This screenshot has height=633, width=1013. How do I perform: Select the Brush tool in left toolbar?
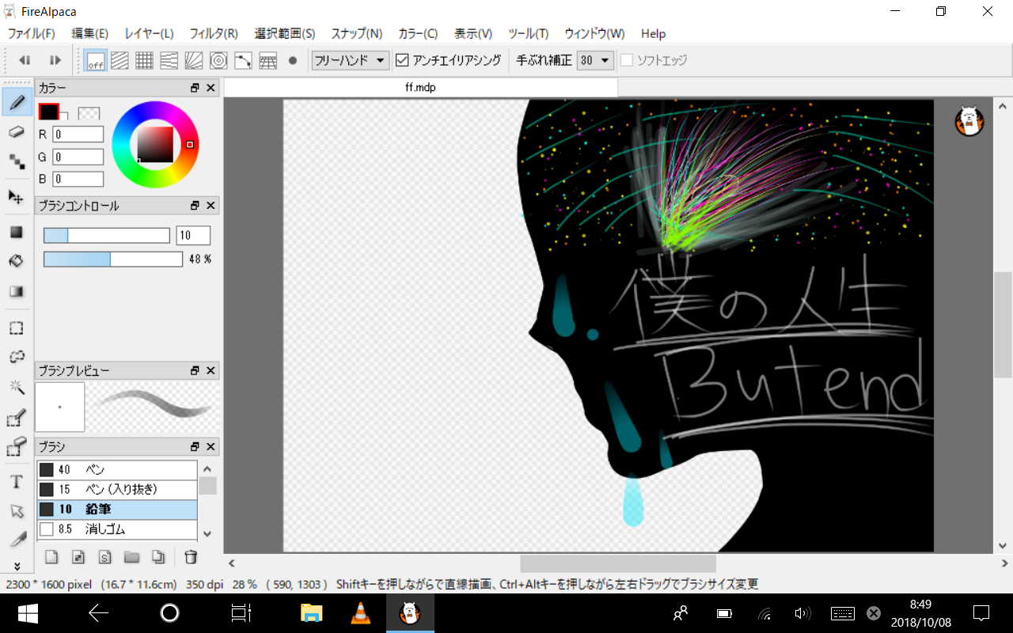[x=17, y=102]
